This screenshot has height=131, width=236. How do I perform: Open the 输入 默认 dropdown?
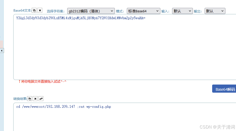[x=182, y=11]
